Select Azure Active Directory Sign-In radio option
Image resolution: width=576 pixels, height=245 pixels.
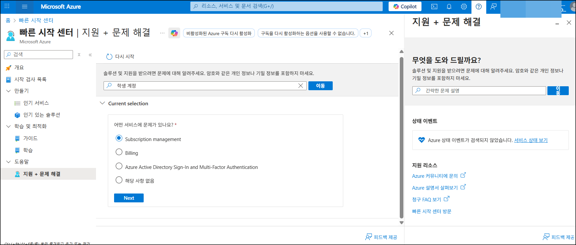tap(119, 166)
